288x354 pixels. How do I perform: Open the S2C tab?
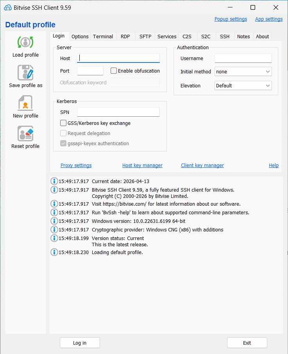[x=206, y=37]
